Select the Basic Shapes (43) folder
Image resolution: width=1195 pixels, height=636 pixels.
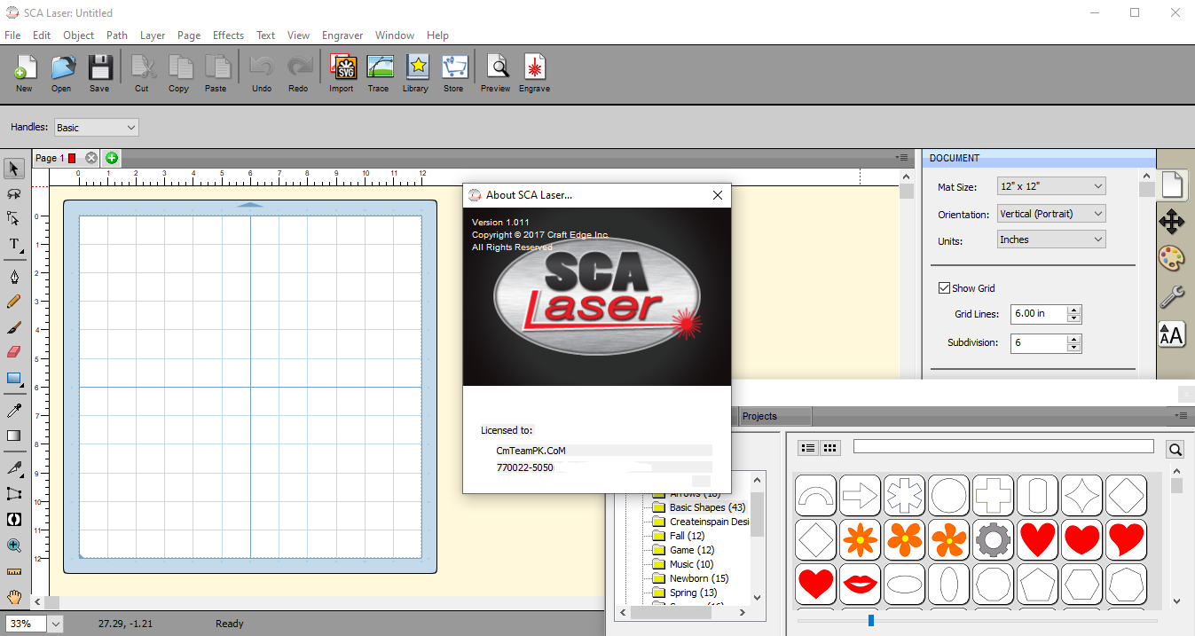coord(707,507)
